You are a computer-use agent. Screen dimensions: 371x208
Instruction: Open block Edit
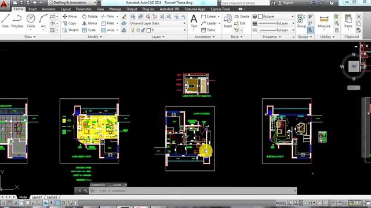click(240, 23)
